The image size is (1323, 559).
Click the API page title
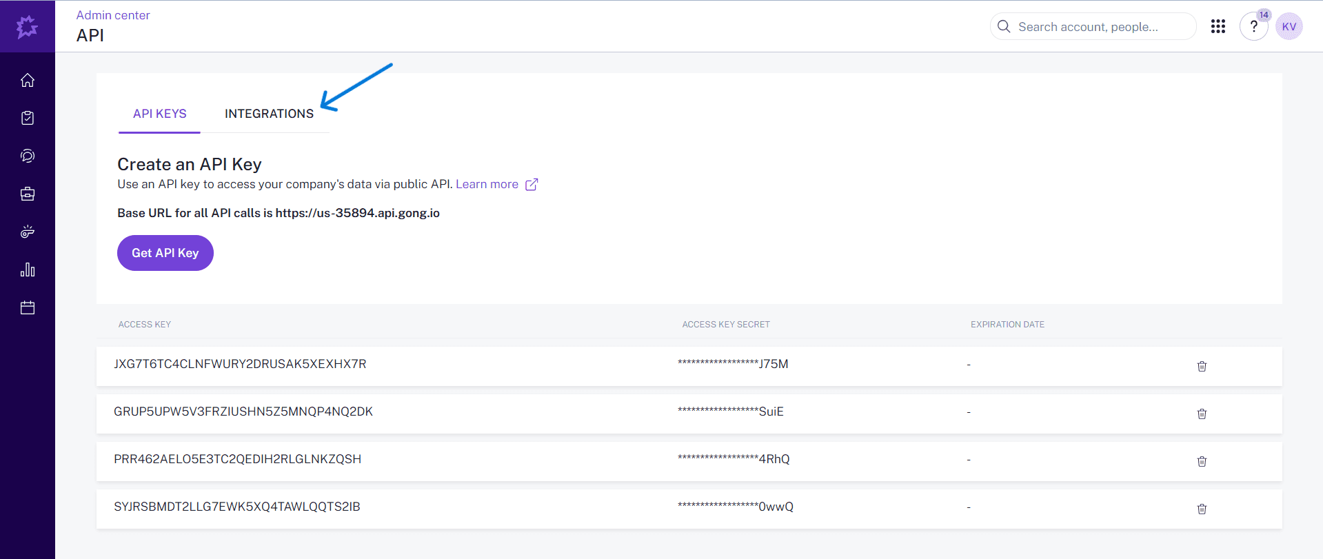[90, 35]
